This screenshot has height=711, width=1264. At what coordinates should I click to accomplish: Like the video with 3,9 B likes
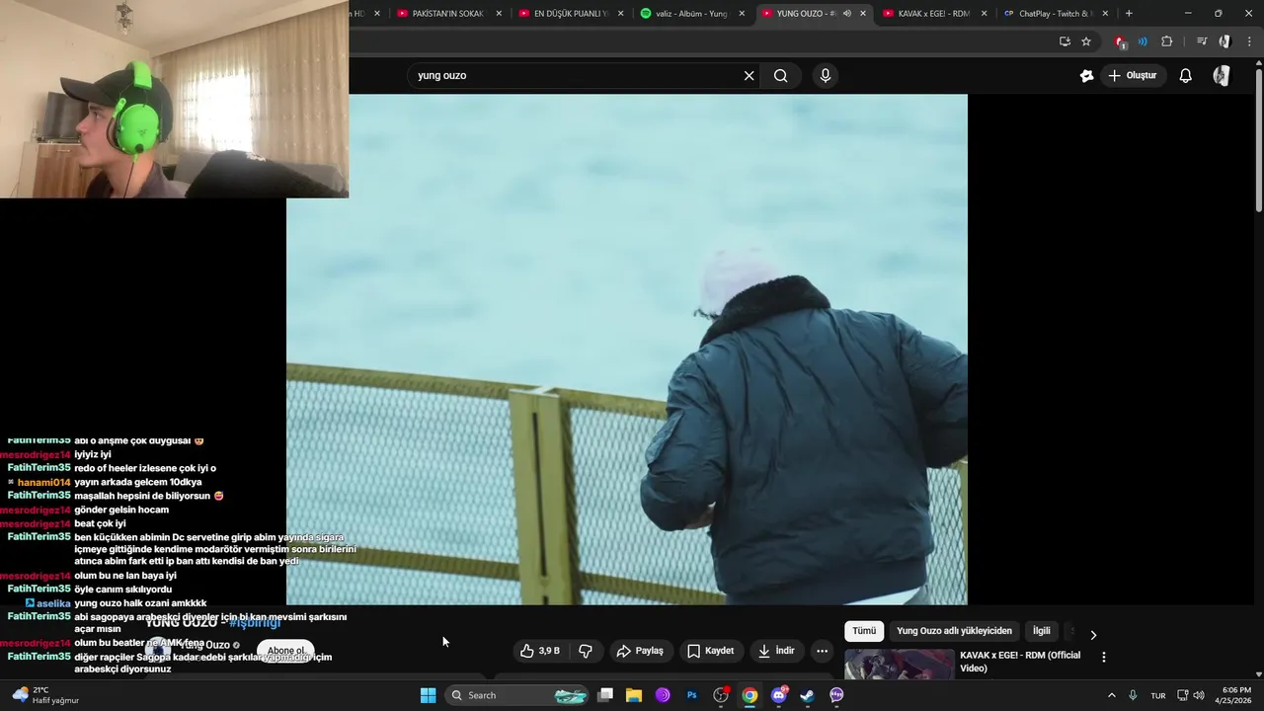tap(540, 651)
